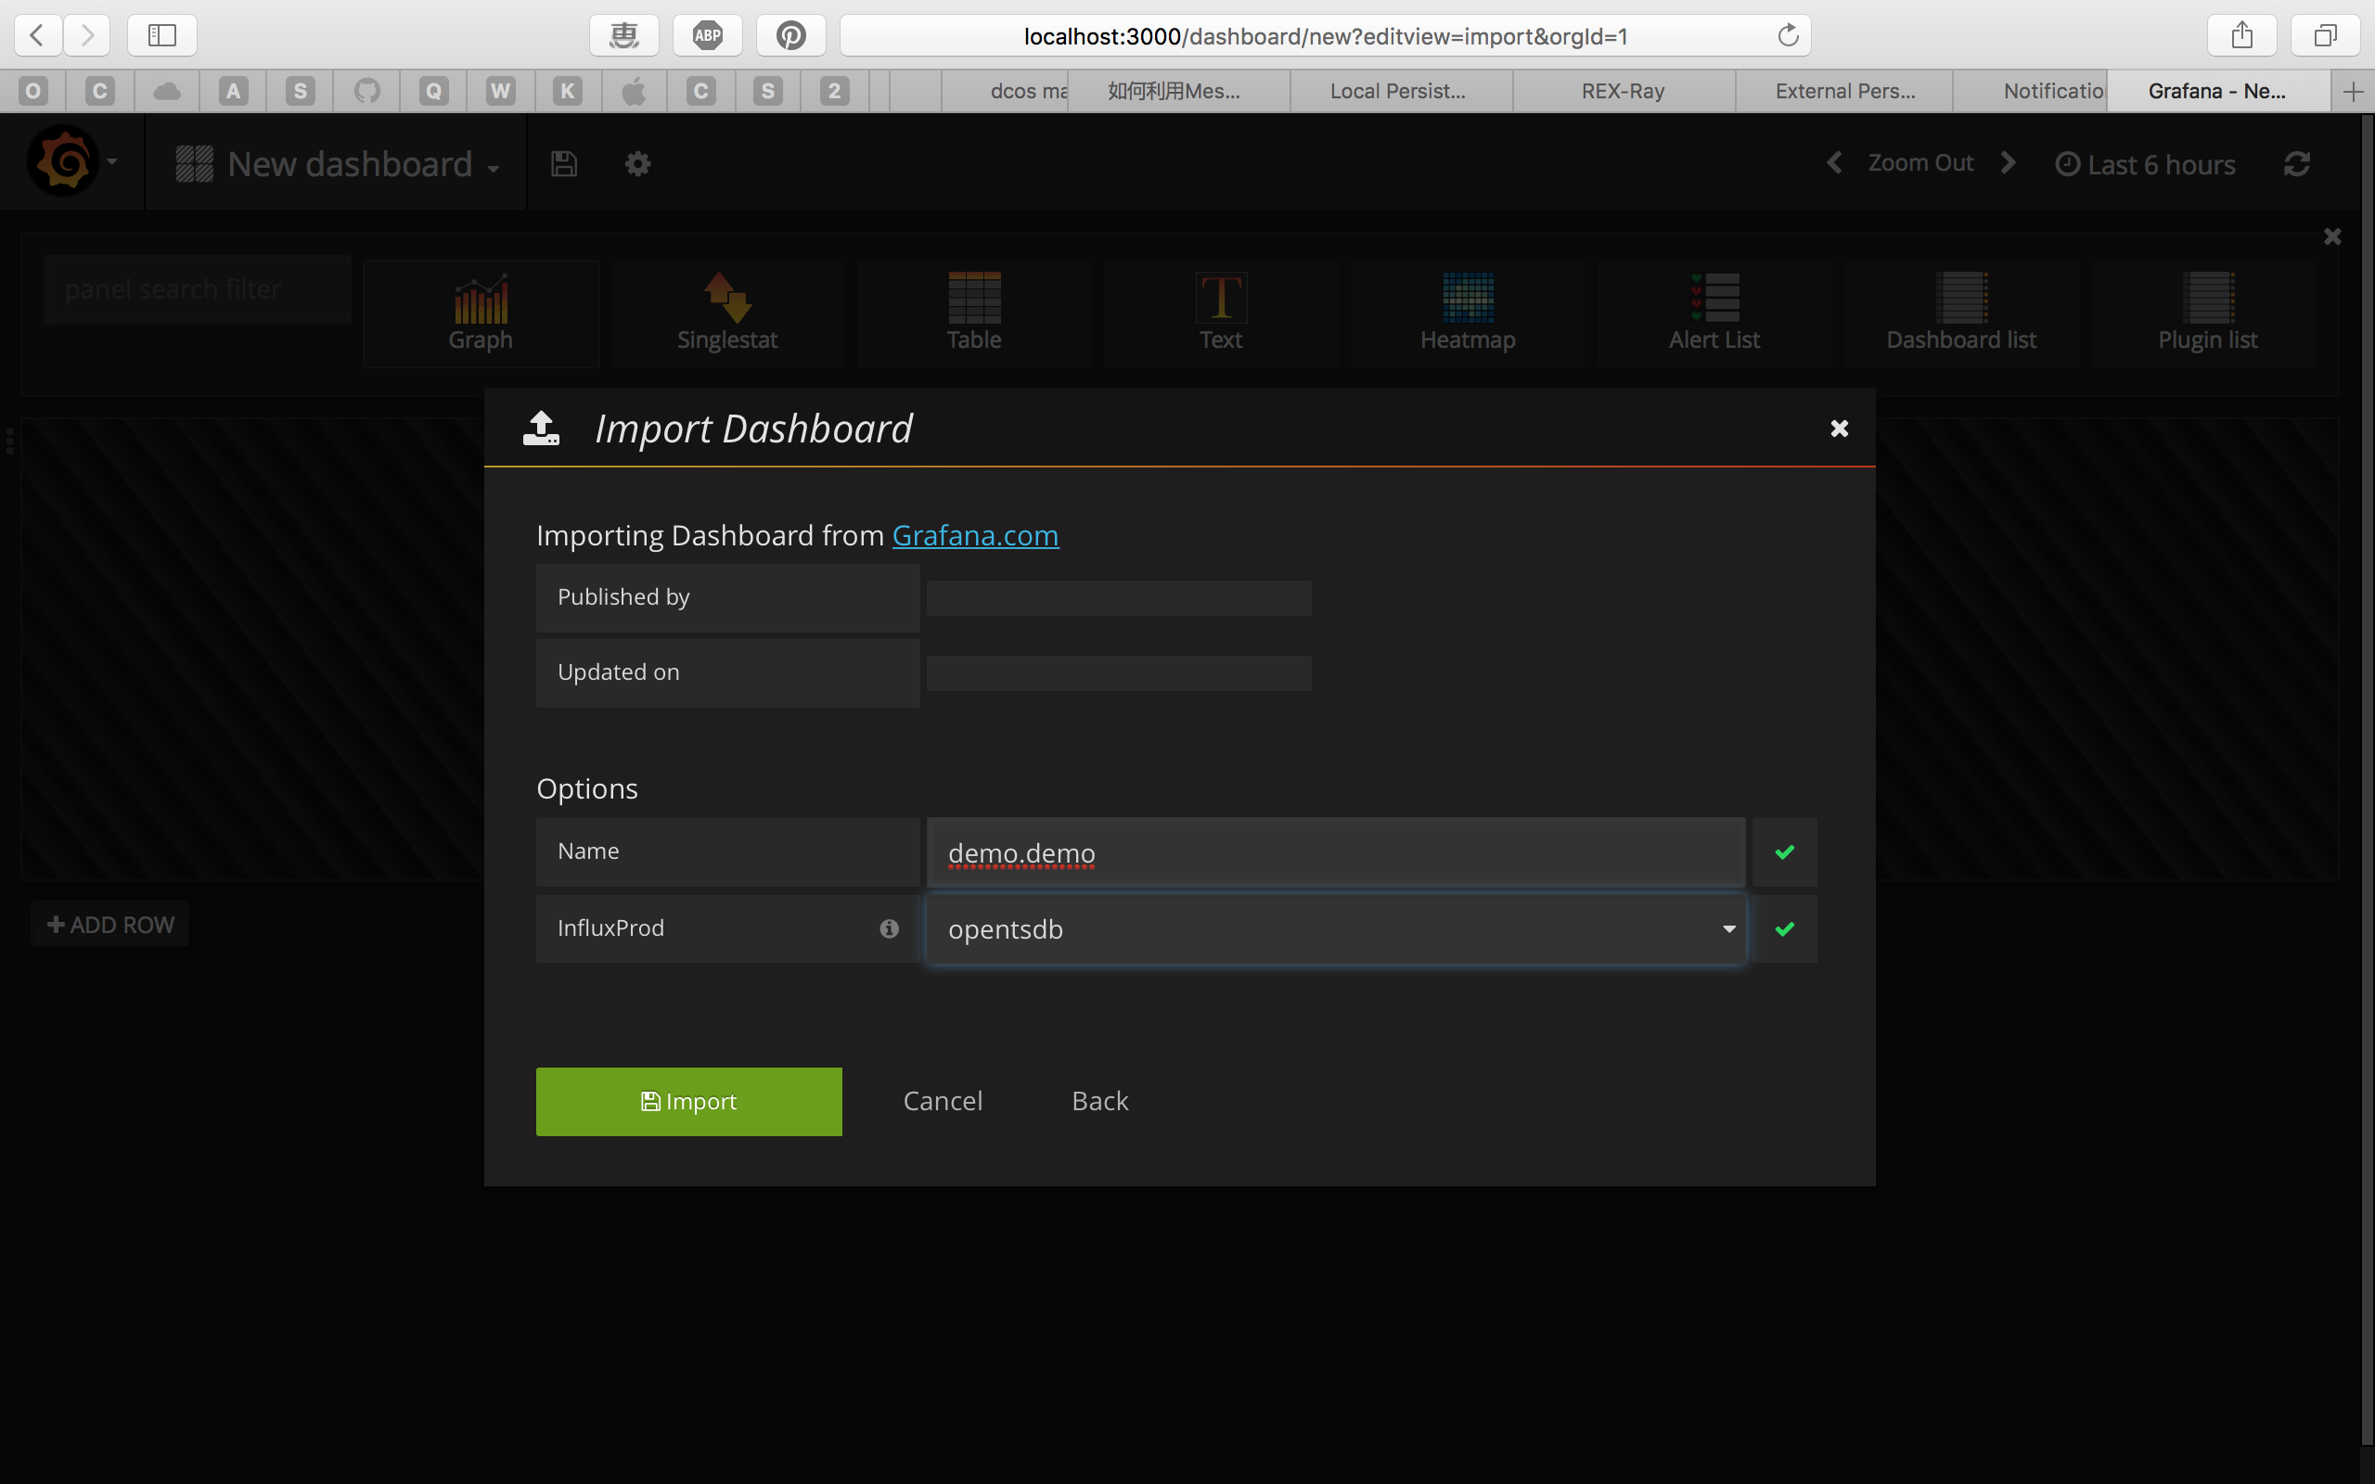Click the pinned tab with GitHub icon

(367, 91)
